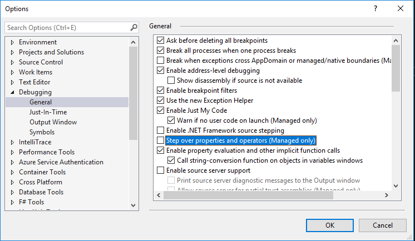Viewport: 415px width, 241px height.
Task: Toggle Call string-conversion function option
Action: pos(171,160)
